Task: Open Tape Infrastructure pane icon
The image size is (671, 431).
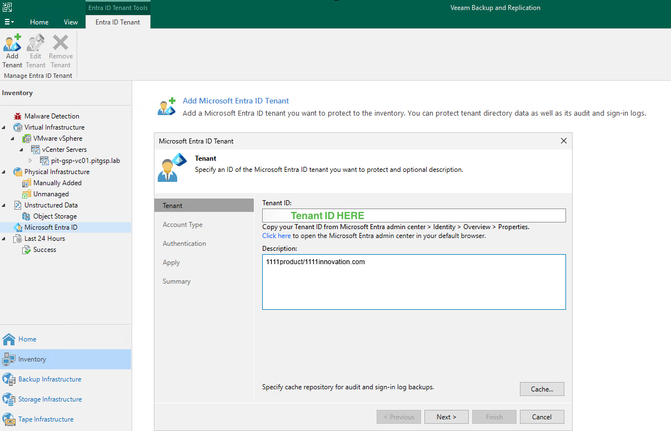Action: click(x=9, y=419)
